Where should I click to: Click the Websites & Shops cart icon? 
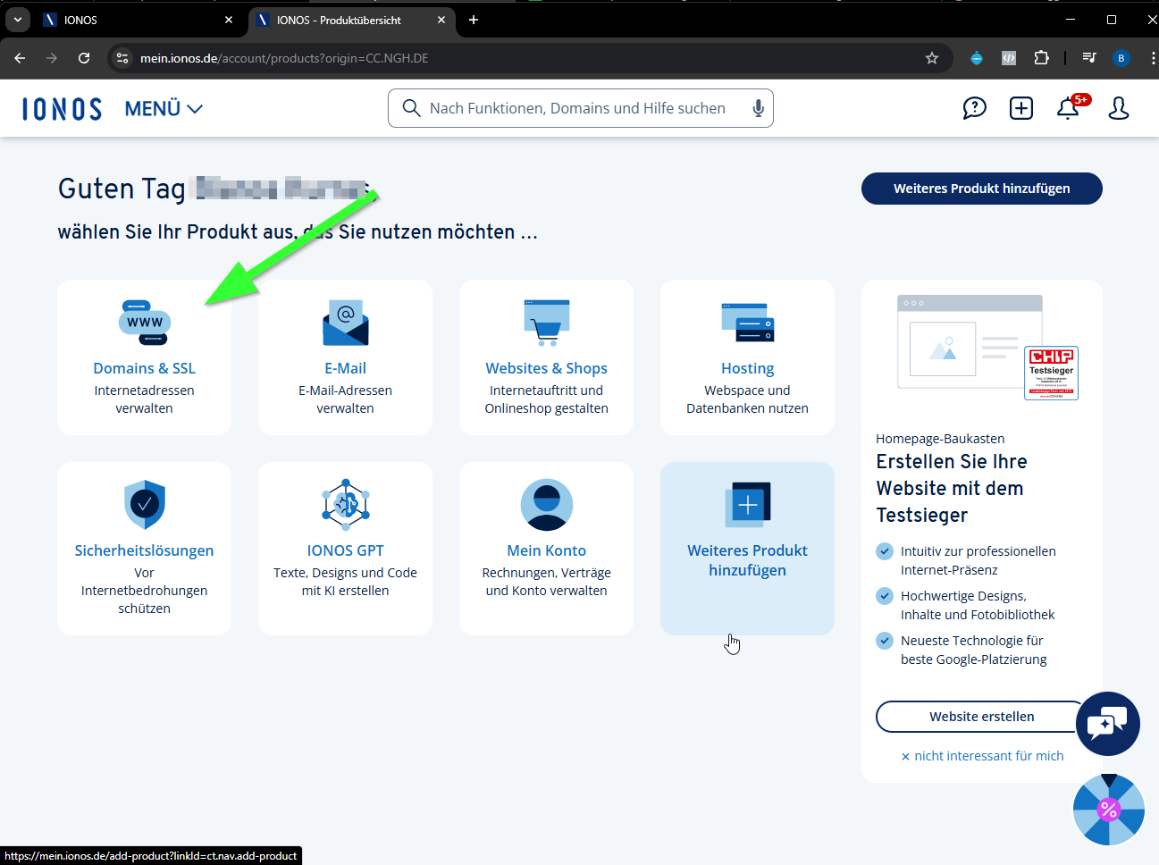click(x=547, y=323)
